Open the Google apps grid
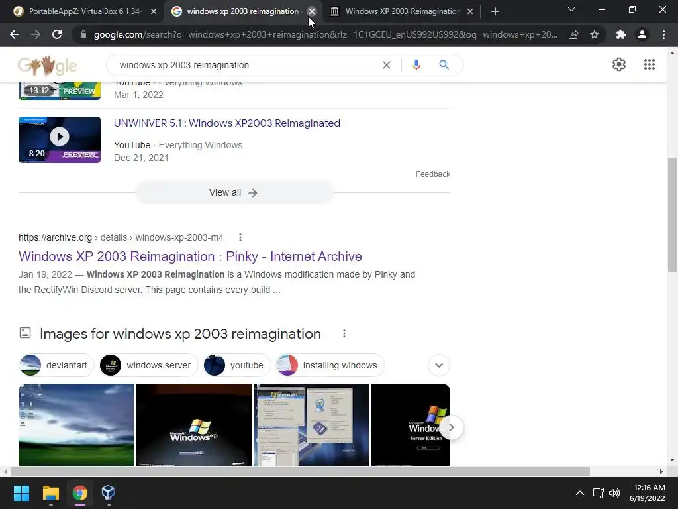 (650, 64)
